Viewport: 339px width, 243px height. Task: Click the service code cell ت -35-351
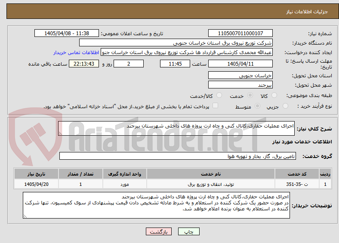click(297, 184)
